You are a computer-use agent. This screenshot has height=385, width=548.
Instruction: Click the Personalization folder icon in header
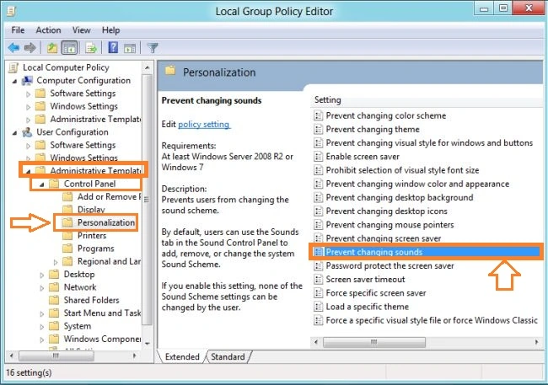tap(170, 71)
